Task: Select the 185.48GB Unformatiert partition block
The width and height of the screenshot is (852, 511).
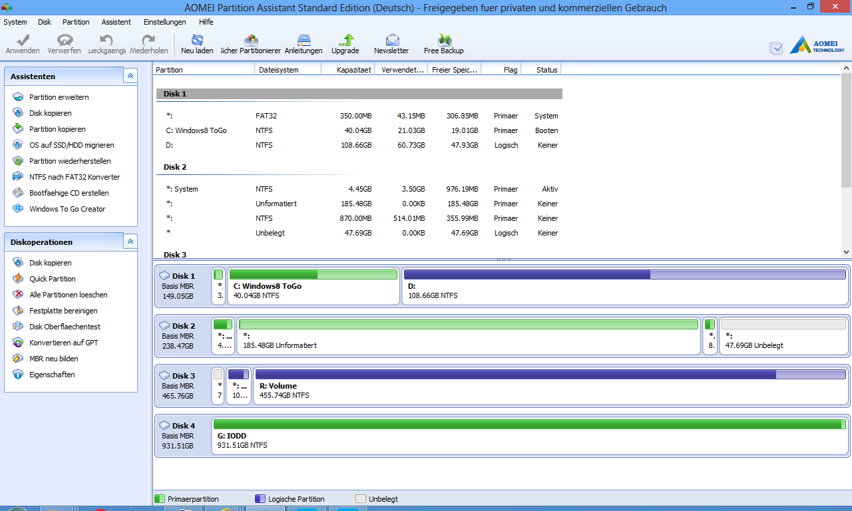Action: (x=469, y=336)
